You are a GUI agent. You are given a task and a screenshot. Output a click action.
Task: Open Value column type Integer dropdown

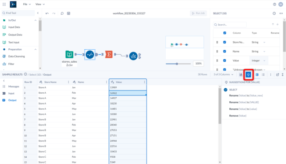tap(259, 60)
